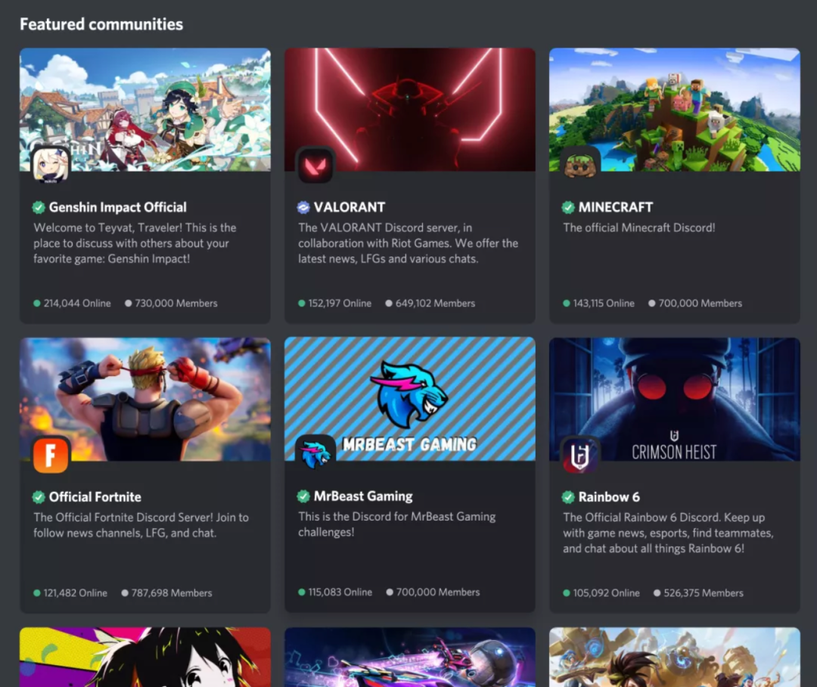
Task: Select the Official Fortnite server title
Action: click(x=95, y=497)
